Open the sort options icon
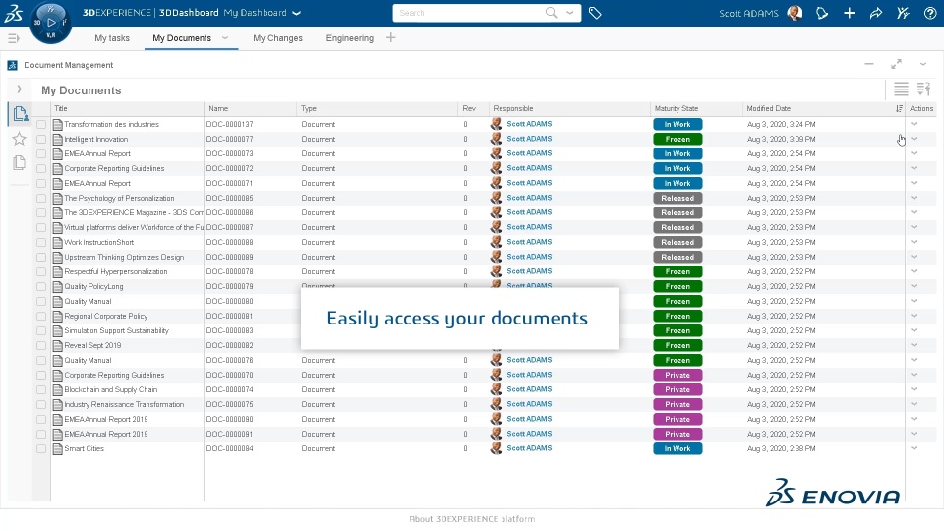 pyautogui.click(x=923, y=89)
